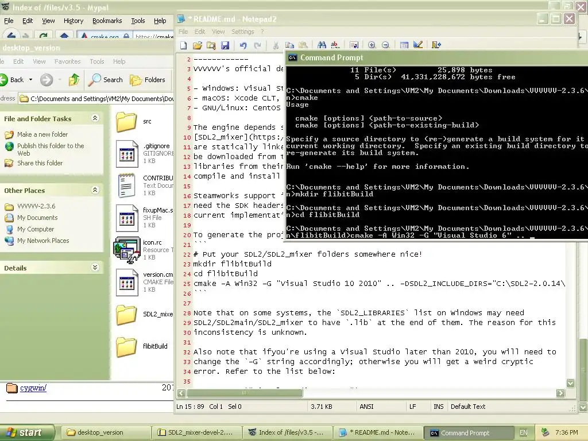Click Reload button in Mypal toolbar
588x441 pixels.
coord(44,36)
